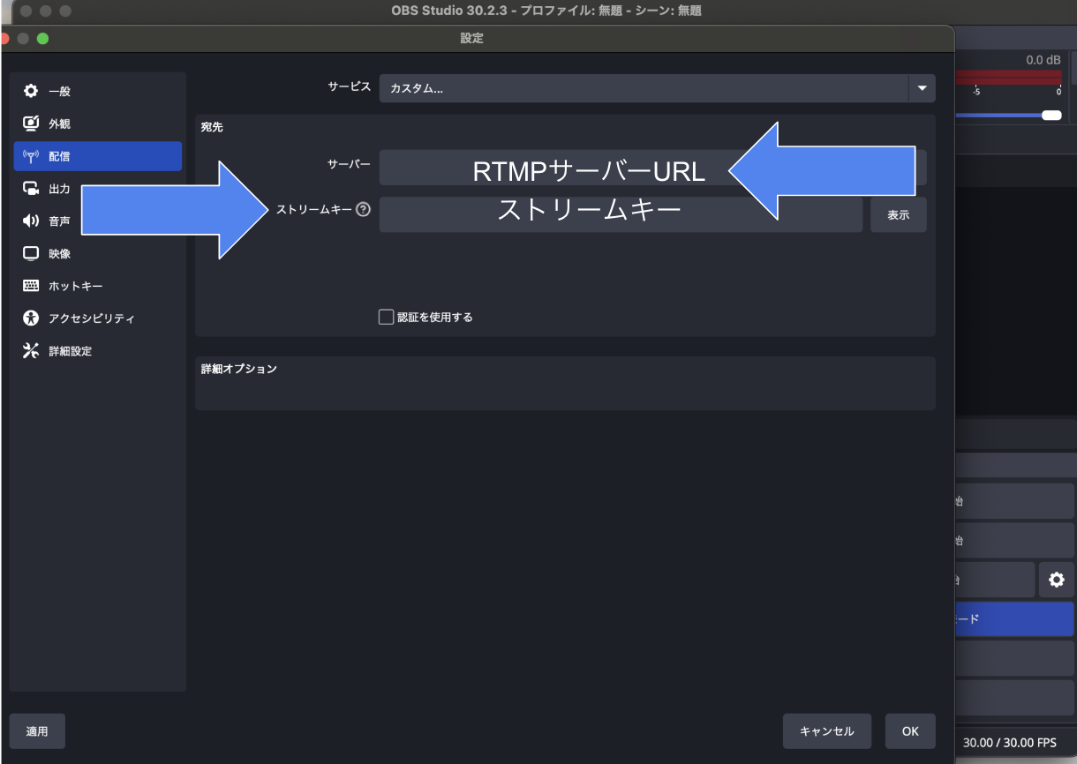Image resolution: width=1077 pixels, height=764 pixels.
Task: Click the antenna icon beside 配信
Action: tap(31, 156)
